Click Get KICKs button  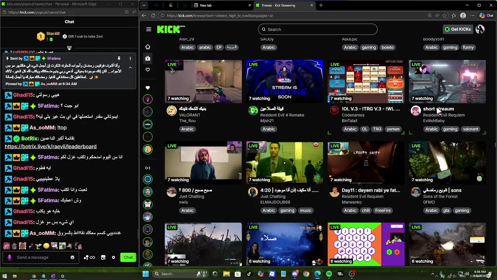(458, 29)
